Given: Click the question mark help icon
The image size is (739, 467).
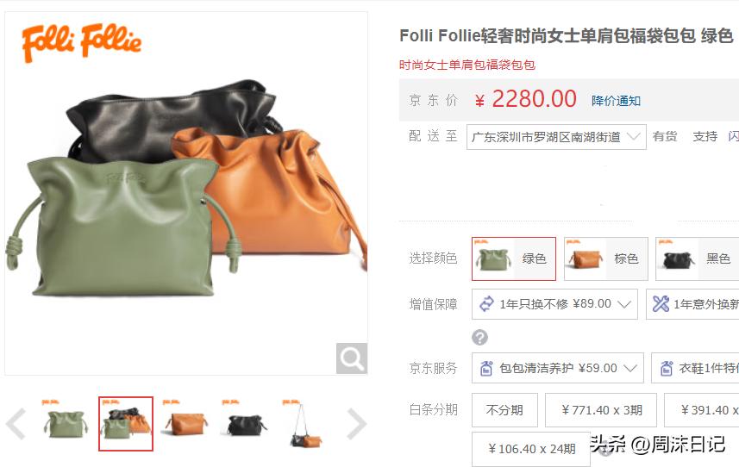Looking at the screenshot, I should (x=479, y=337).
